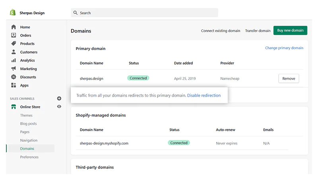Click the Analytics bar chart icon
Screen dimensions: 318x180
pyautogui.click(x=14, y=60)
